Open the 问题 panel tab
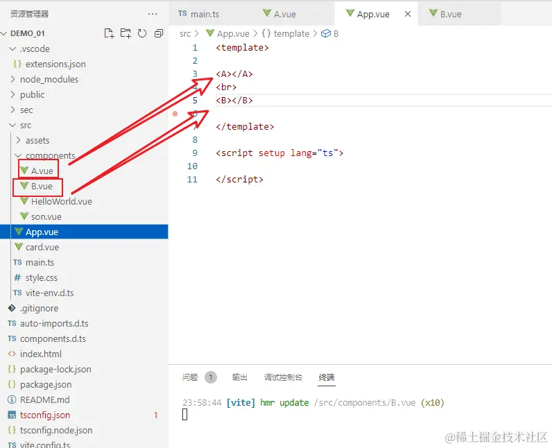 click(190, 377)
